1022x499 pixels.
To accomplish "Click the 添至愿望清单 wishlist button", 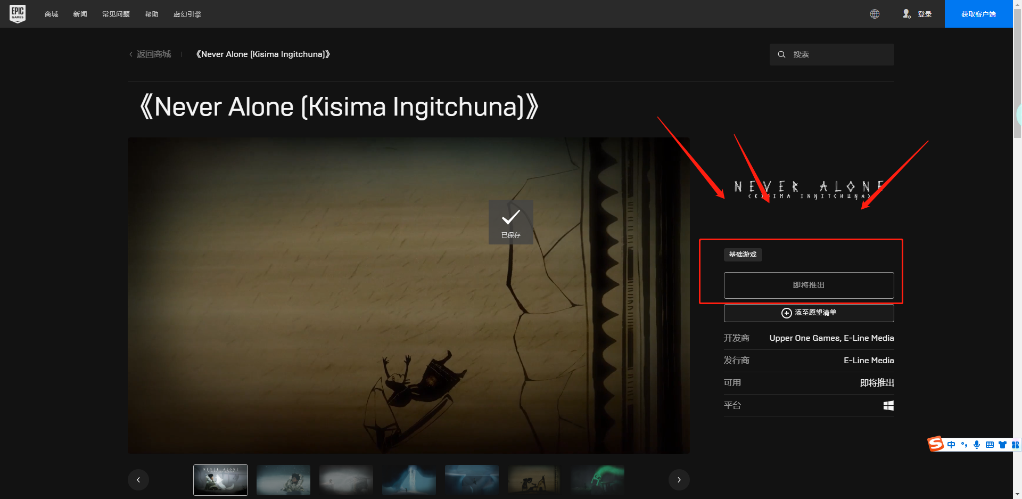I will 809,313.
